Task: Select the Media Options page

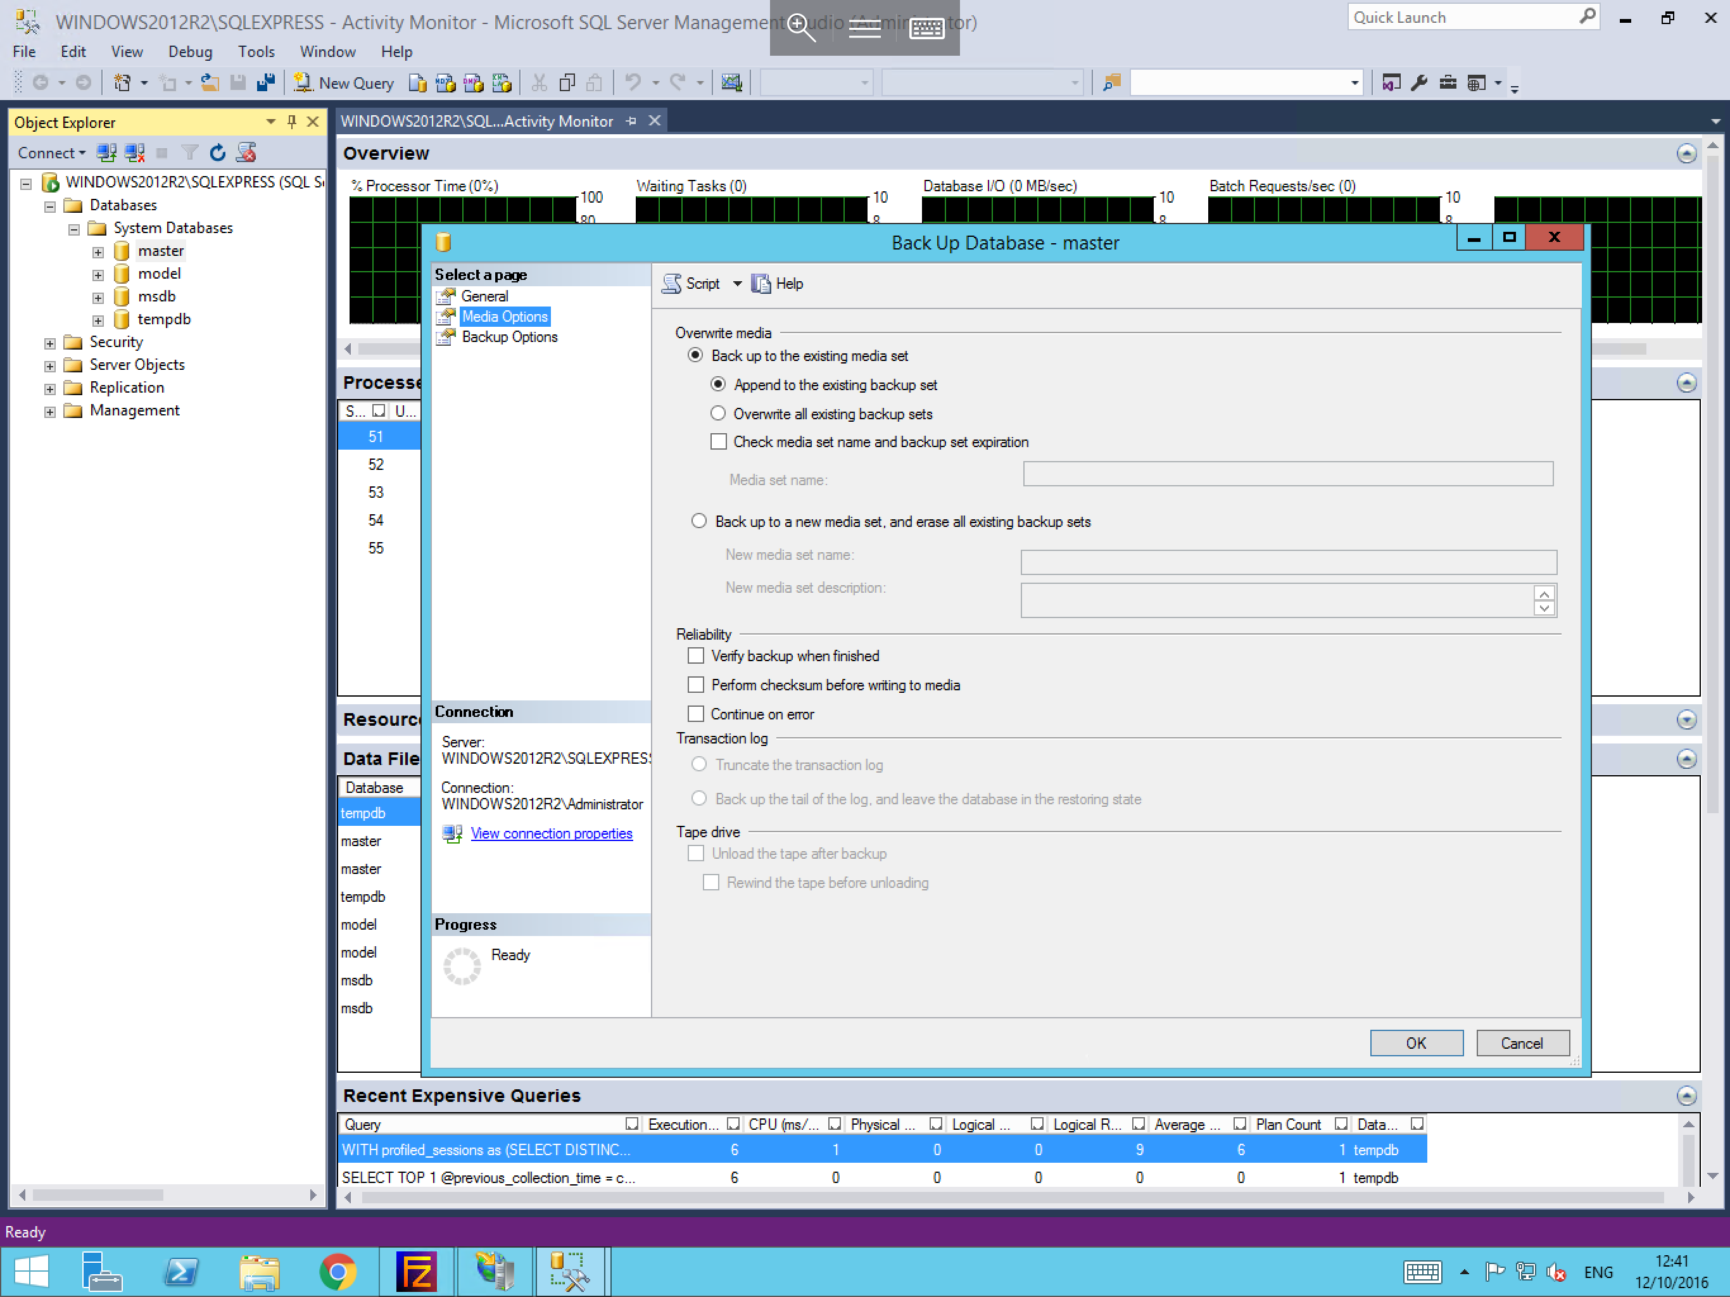Action: pyautogui.click(x=505, y=316)
